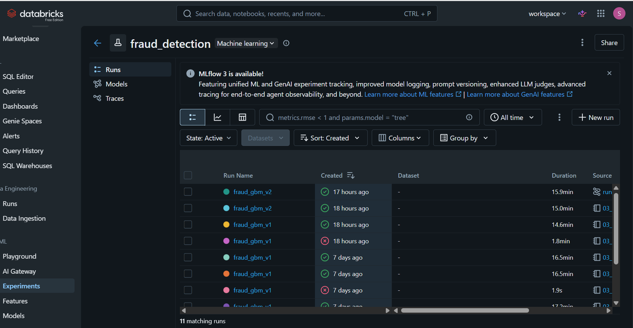Click the teal color dot of the 17 hours ago run
The width and height of the screenshot is (633, 328).
pos(226,192)
